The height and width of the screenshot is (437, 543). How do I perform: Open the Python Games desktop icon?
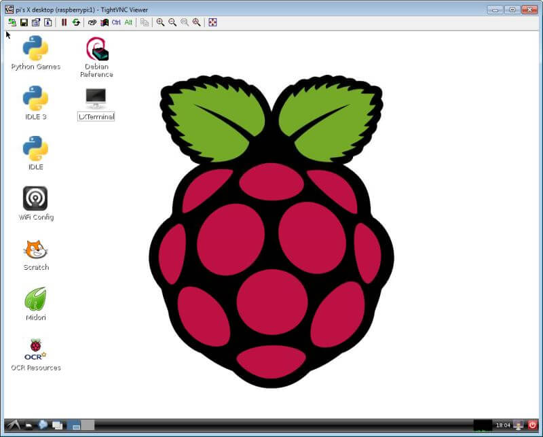tap(35, 48)
